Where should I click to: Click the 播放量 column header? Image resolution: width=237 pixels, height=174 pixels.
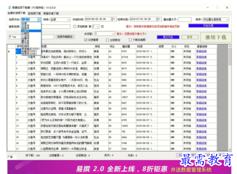pos(128,46)
